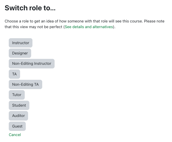The width and height of the screenshot is (172, 142).
Task: Preview the course as a Designer
Action: click(20, 53)
